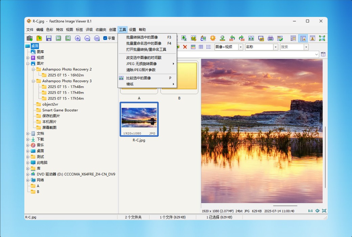
Task: Open the 特效 menu
Action: [60, 30]
